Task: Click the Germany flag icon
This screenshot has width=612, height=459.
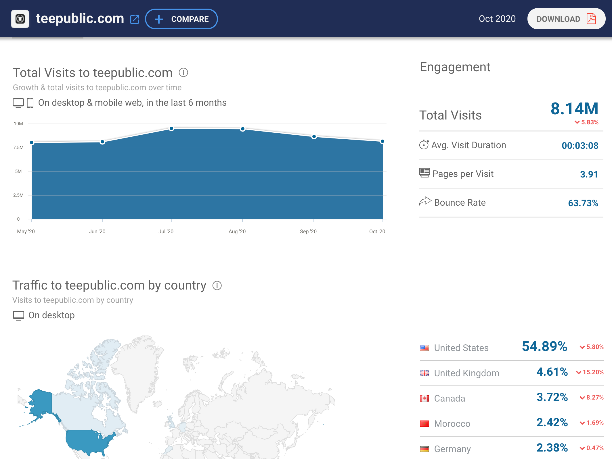Action: pos(424,449)
